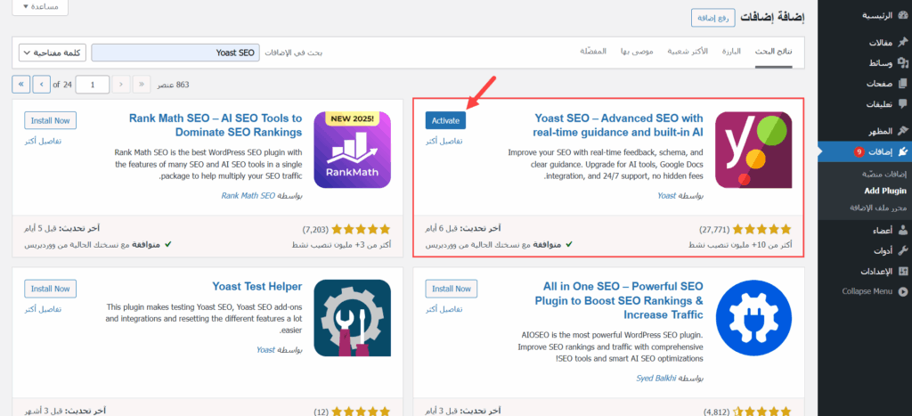
Task: Activate the Yoast SEO plugin
Action: (445, 120)
